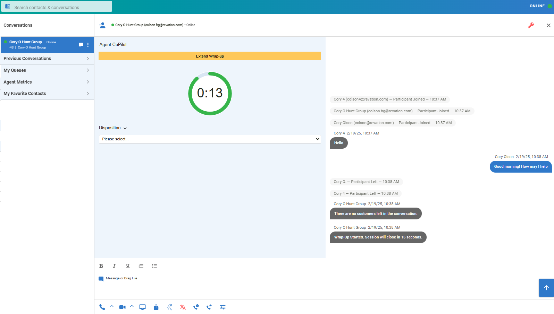Click the call transfer forward icon
This screenshot has width=554, height=314.
tap(209, 307)
